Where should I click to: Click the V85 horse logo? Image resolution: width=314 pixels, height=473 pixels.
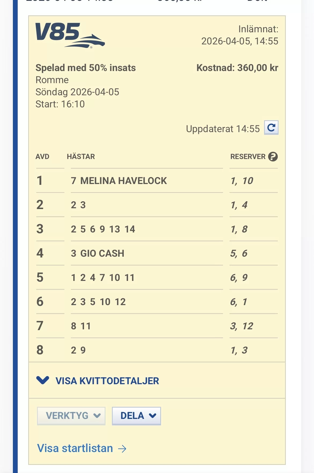[70, 35]
